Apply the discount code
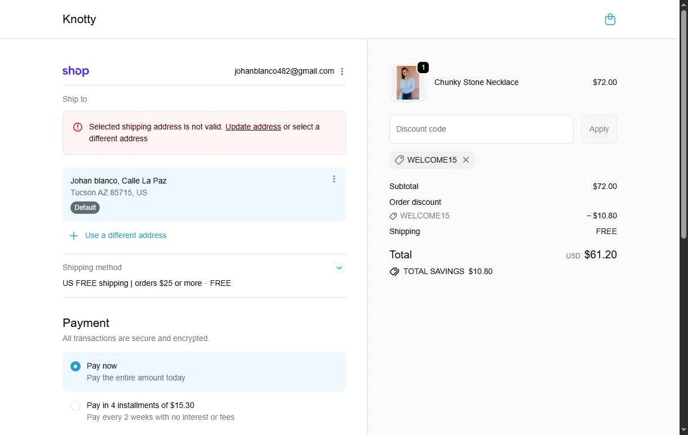The height and width of the screenshot is (435, 688). click(599, 129)
